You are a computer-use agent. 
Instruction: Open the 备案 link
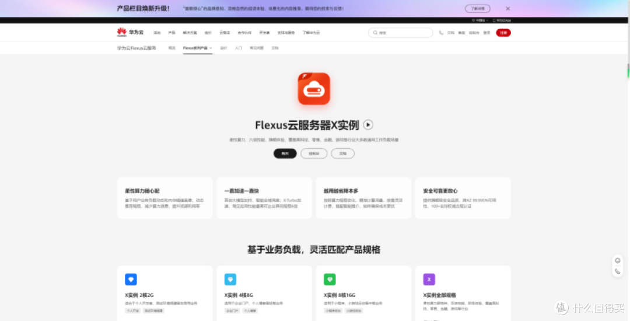click(x=461, y=33)
